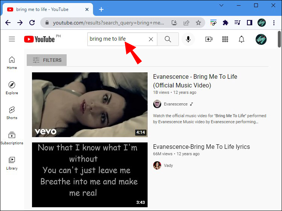The image size is (282, 211).
Task: Click the official video description text
Action: point(209,119)
